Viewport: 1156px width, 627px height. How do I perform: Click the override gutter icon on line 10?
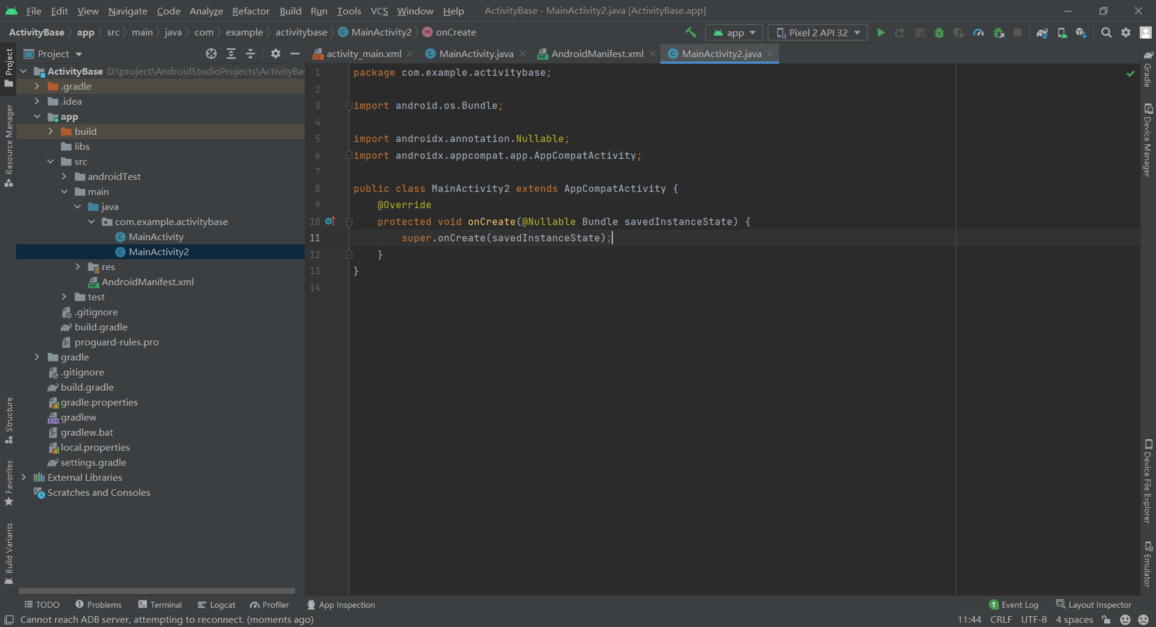pos(330,221)
